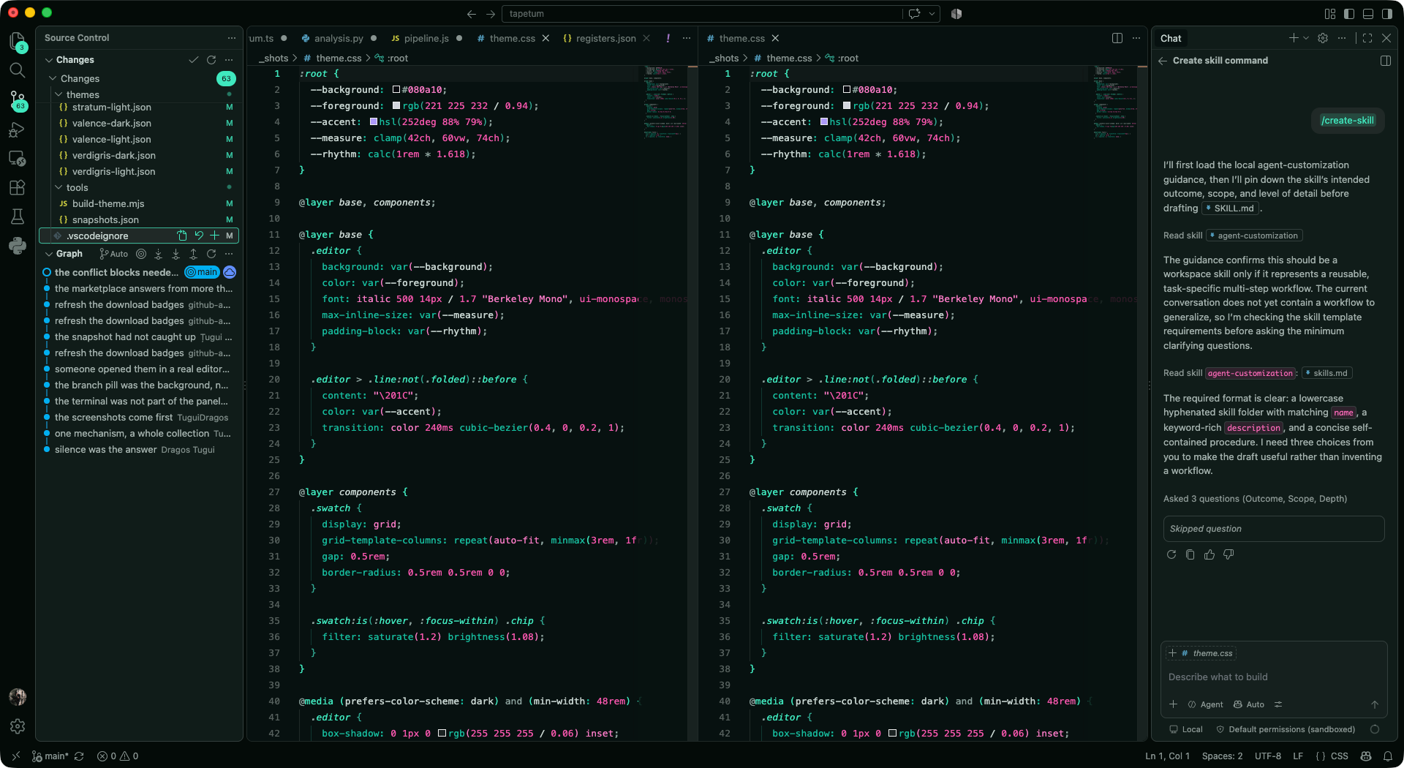Click the Describe what to build input
1404x768 pixels.
(1273, 677)
